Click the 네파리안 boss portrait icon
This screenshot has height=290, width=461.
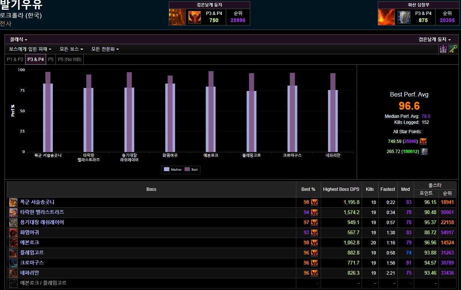tap(13, 273)
